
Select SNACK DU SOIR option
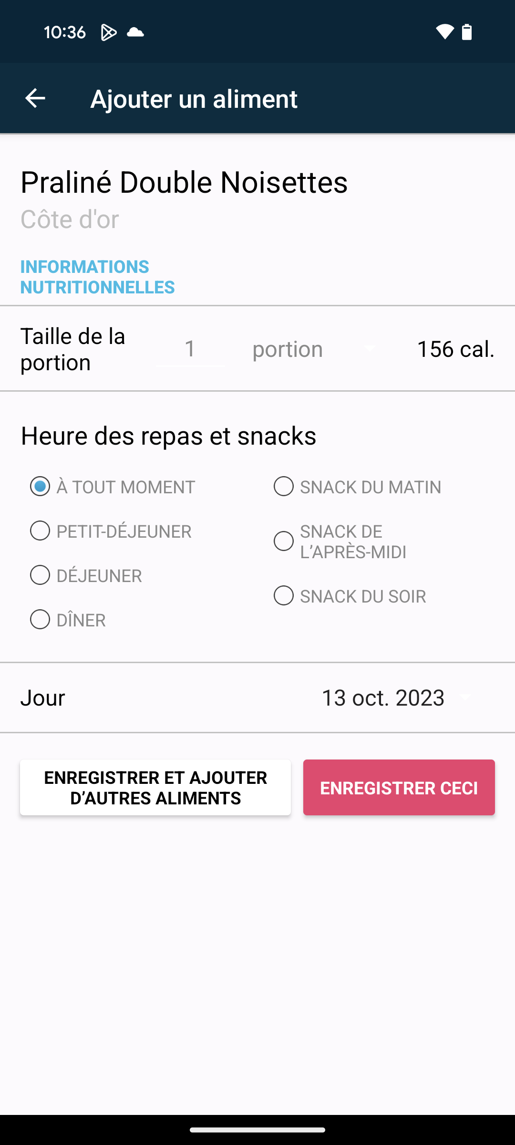click(284, 596)
